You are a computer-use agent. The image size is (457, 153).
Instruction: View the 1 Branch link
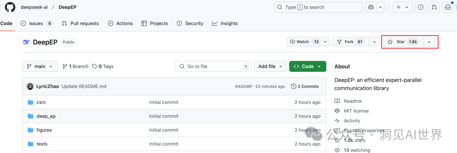pos(75,67)
